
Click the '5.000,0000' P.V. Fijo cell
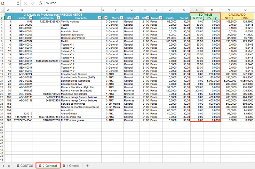click(x=212, y=81)
